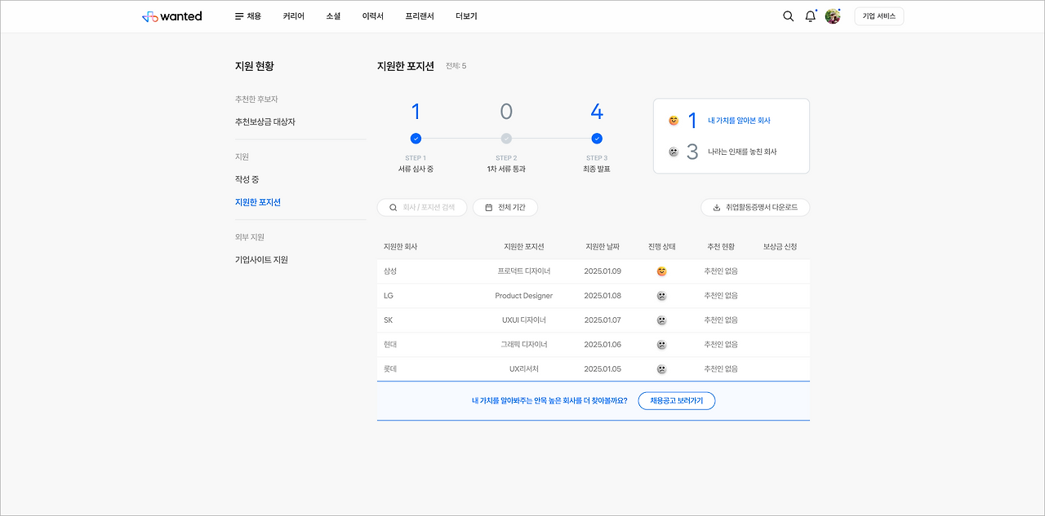Click the UXUI 디자이너 position cell
Viewport: 1045px width, 516px height.
[524, 320]
